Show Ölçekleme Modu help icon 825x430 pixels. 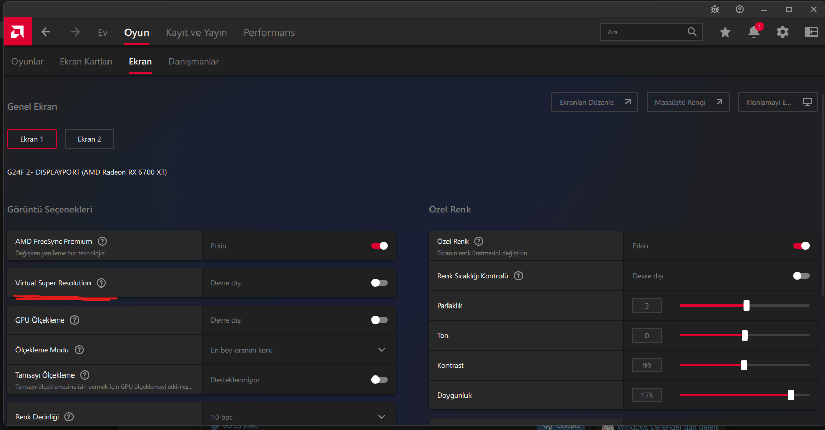pos(79,350)
